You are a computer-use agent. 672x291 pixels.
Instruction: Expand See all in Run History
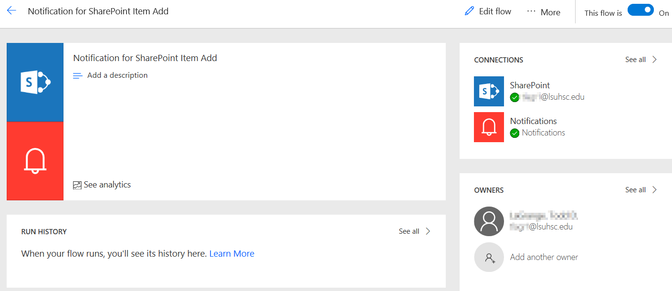[414, 231]
